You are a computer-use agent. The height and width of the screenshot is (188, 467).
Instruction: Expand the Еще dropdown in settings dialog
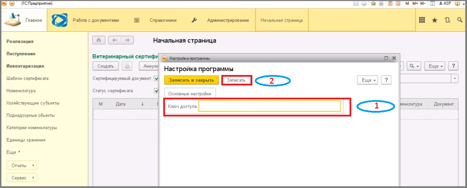tap(367, 80)
